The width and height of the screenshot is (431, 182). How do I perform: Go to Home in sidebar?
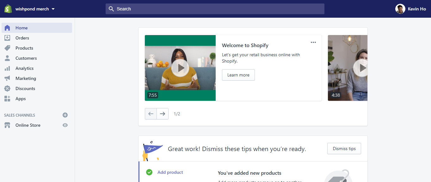37,28
